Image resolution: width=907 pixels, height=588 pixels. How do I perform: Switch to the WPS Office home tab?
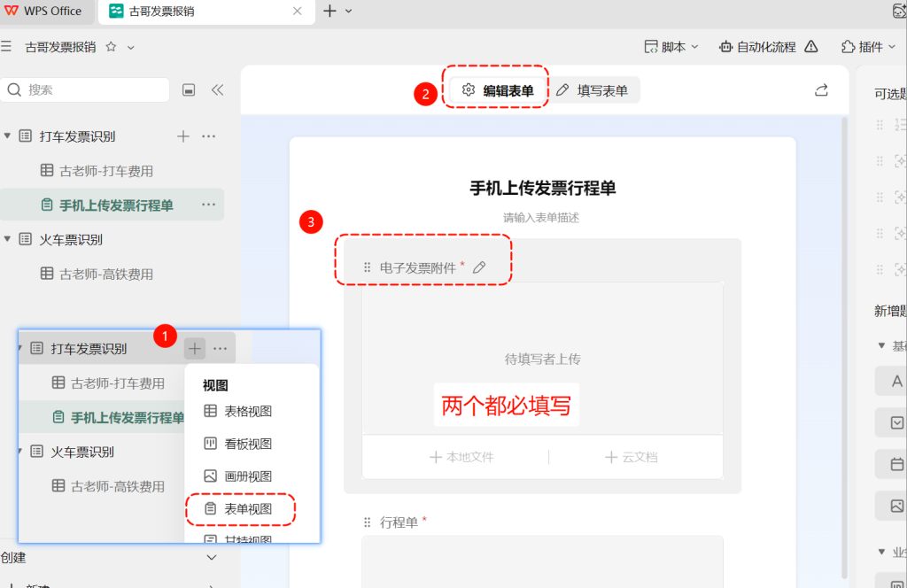(44, 11)
